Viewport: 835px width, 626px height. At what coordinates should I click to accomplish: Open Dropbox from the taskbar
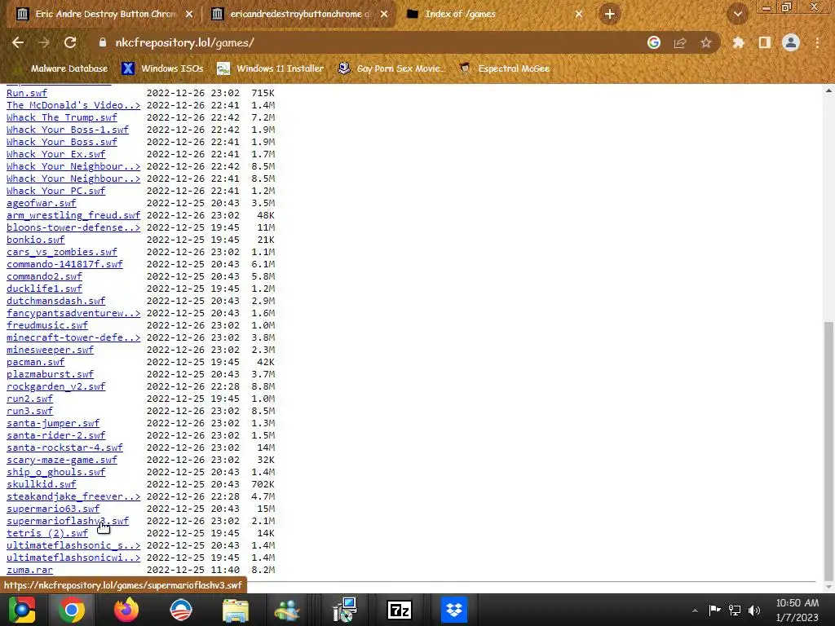[x=454, y=610]
